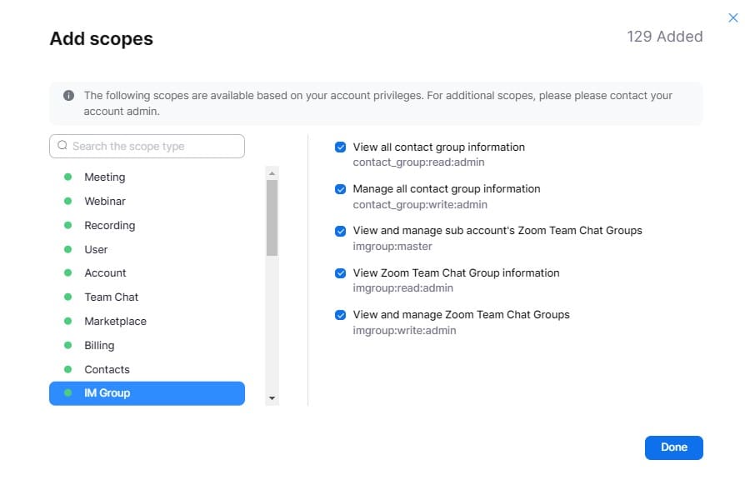Toggle the sub account's Team Chat Groups scope
This screenshot has width=745, height=485.
[340, 231]
